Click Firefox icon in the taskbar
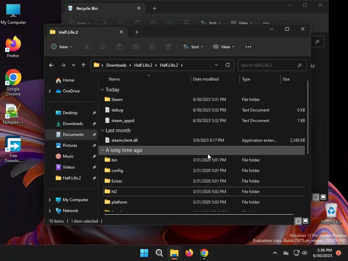Viewport: 348px width, 261px height. tap(189, 253)
